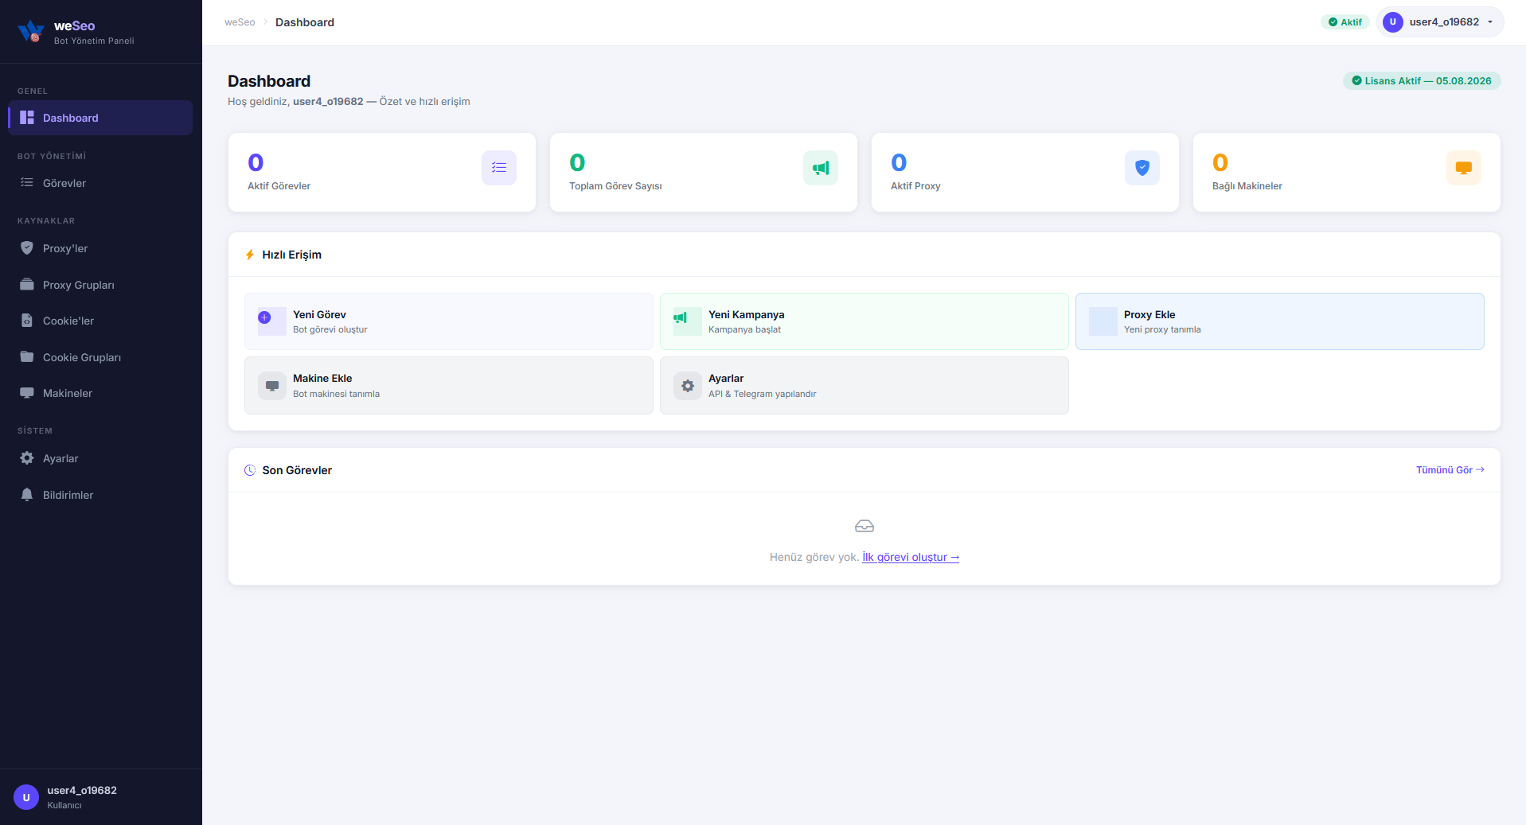Follow the Tümünü Gör link

[x=1450, y=470]
